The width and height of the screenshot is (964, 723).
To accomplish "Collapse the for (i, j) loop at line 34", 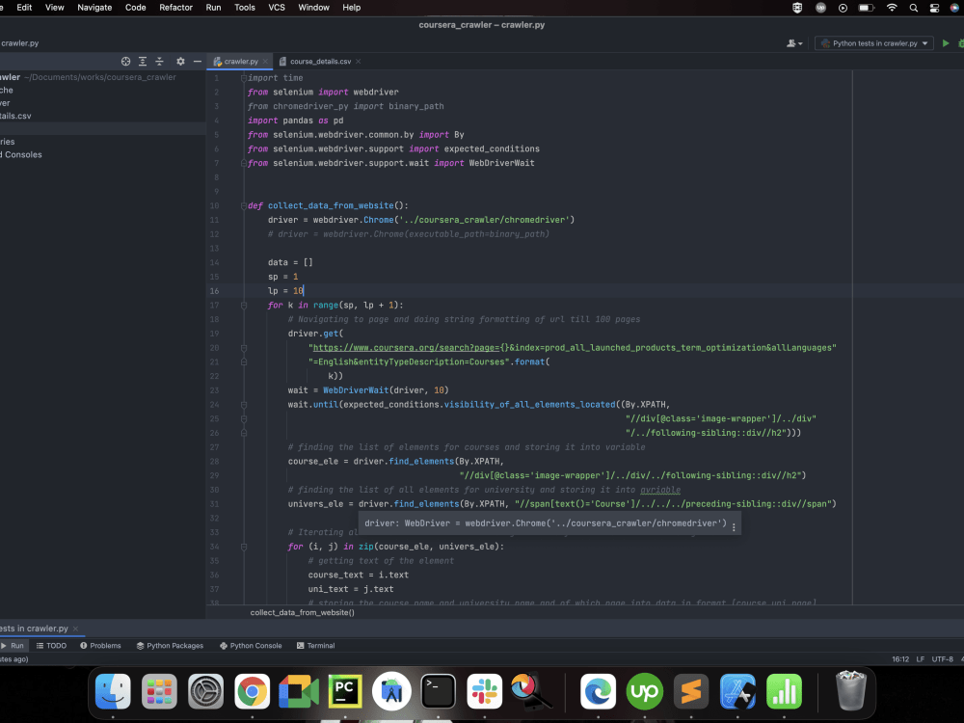I will click(244, 547).
